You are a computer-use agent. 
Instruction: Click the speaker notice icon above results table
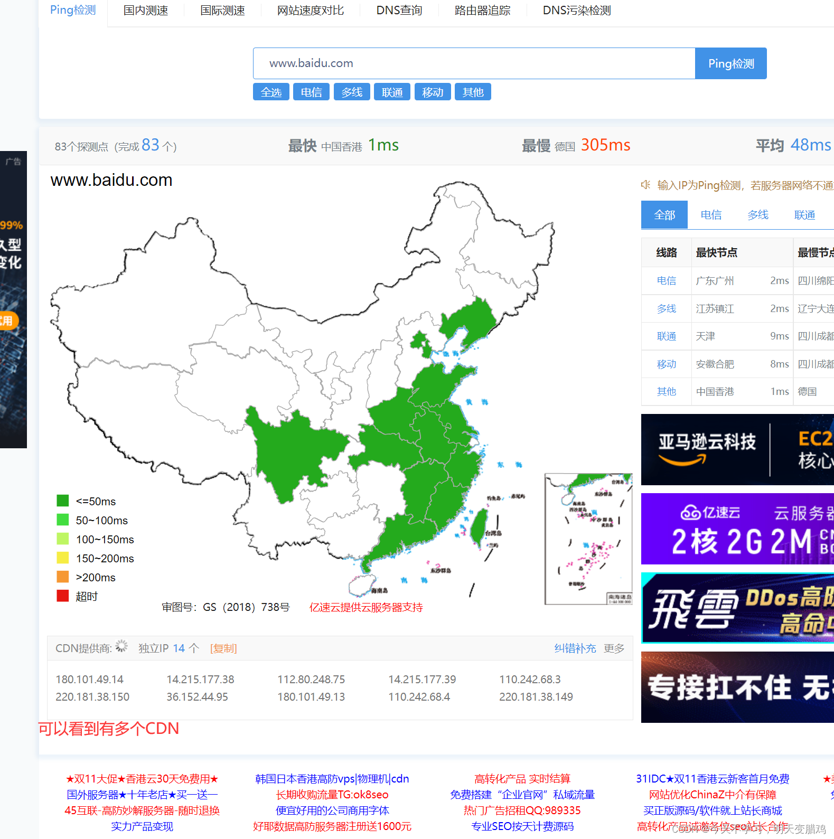click(645, 185)
